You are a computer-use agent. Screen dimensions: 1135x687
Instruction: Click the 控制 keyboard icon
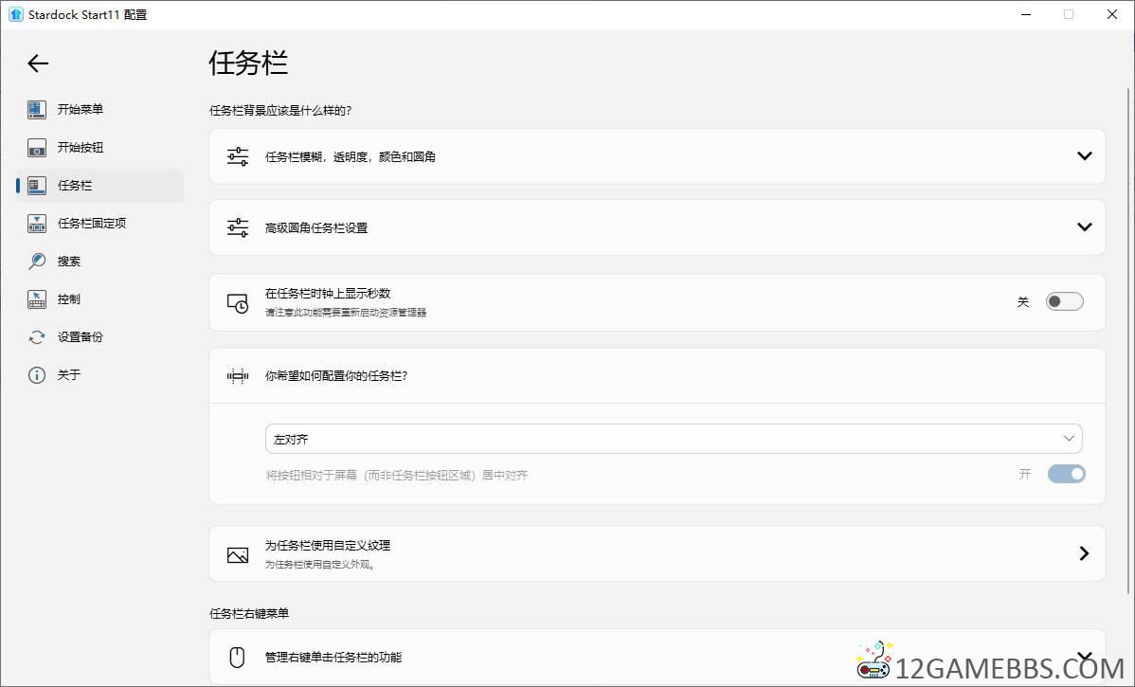click(x=37, y=299)
